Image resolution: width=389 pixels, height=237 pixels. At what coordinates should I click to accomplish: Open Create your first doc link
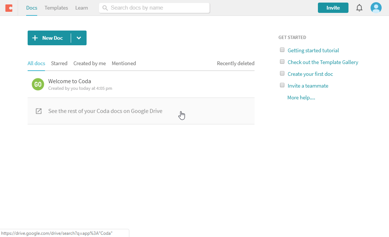310,74
